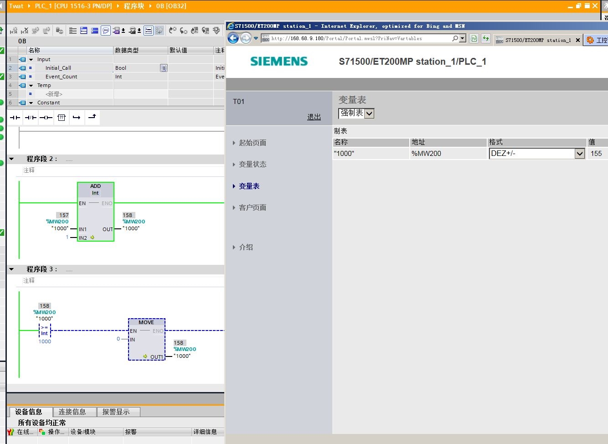Click the Add row toolbar icon
608x444 pixels.
46,31
